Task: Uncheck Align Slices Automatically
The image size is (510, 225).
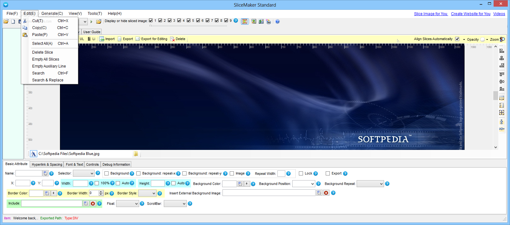Action: point(457,39)
